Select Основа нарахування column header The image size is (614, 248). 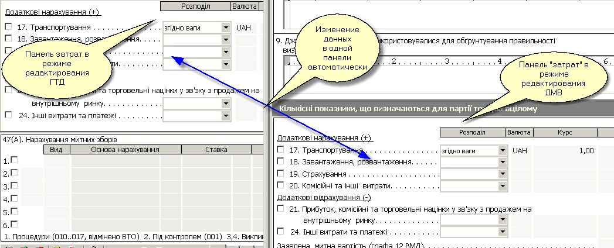click(x=125, y=150)
